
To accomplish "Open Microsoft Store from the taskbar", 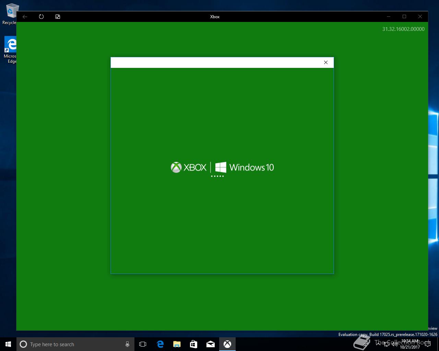I will [x=193, y=344].
